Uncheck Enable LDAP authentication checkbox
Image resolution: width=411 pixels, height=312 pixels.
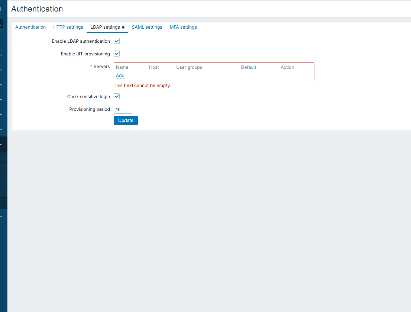tap(117, 41)
